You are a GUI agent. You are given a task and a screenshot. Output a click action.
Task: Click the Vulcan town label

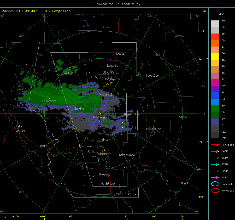[x=133, y=194]
